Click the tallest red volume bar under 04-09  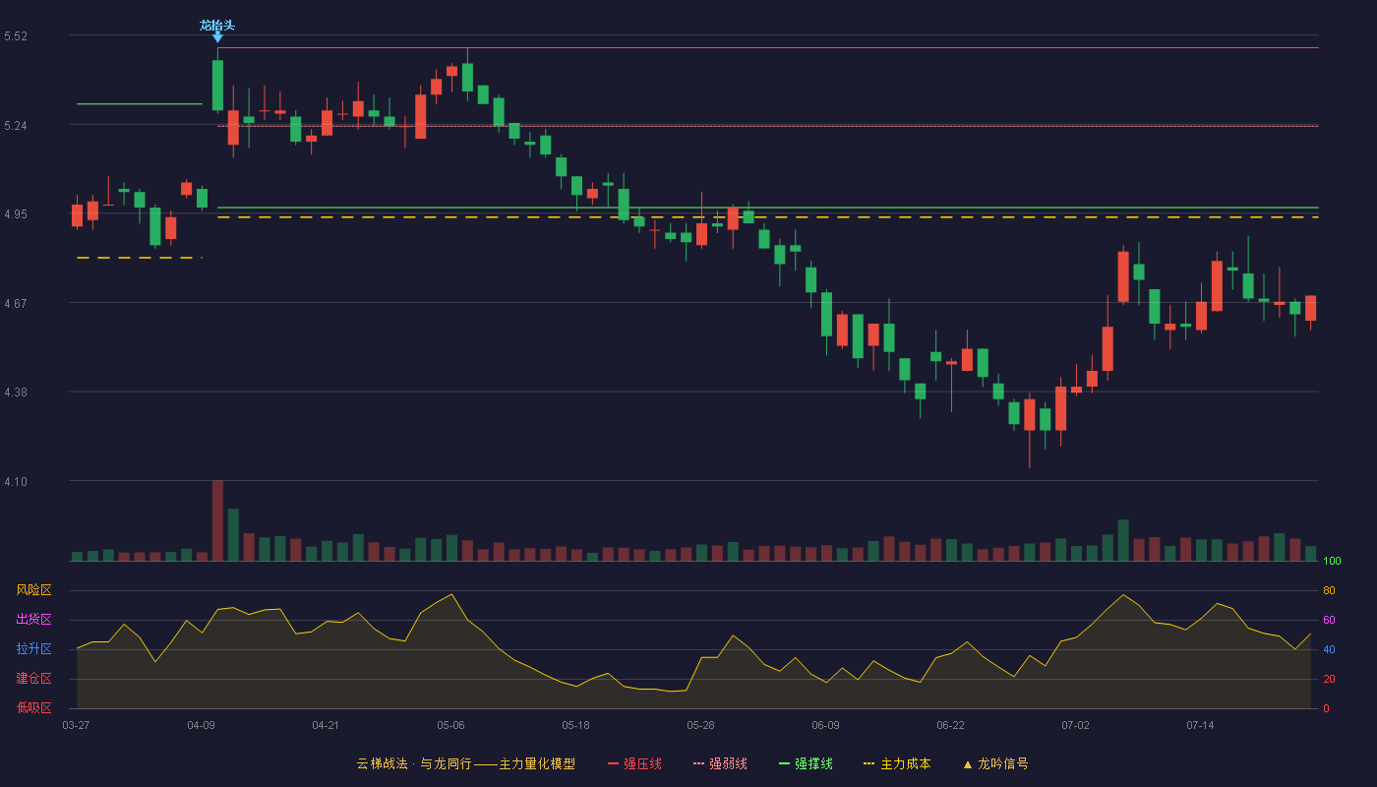[217, 520]
